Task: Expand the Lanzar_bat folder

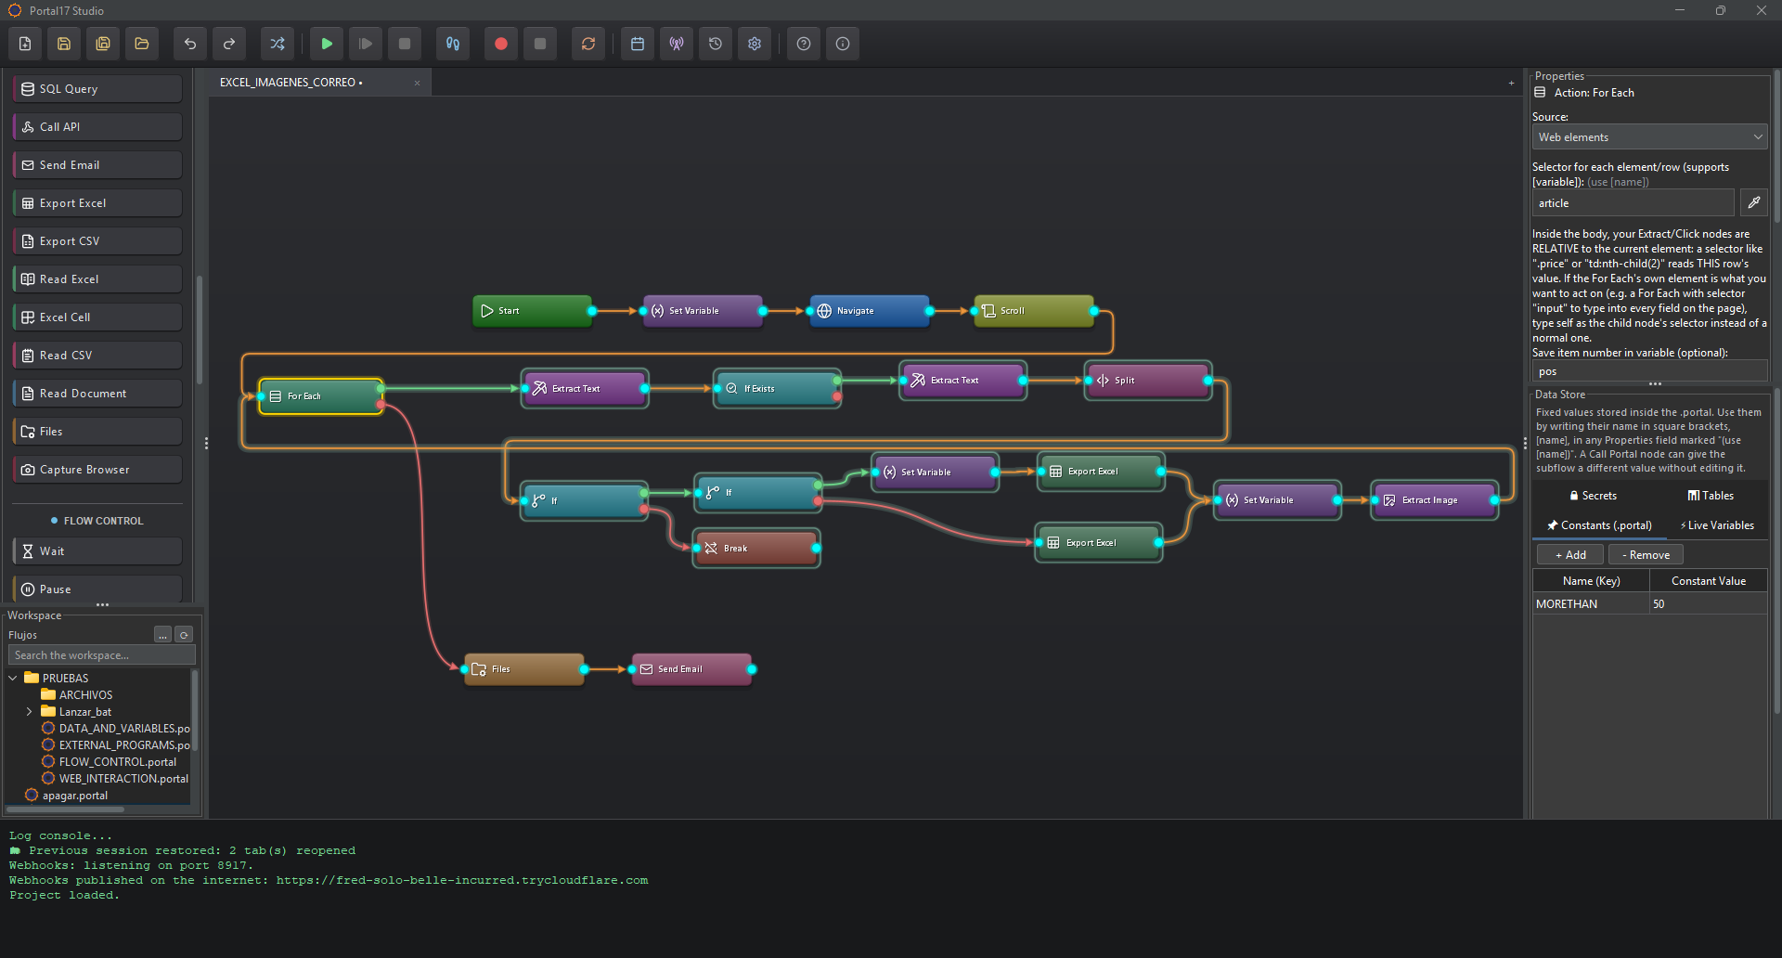Action: coord(30,712)
